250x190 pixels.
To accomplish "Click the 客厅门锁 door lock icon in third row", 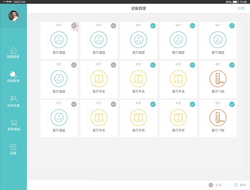I will [218, 118].
